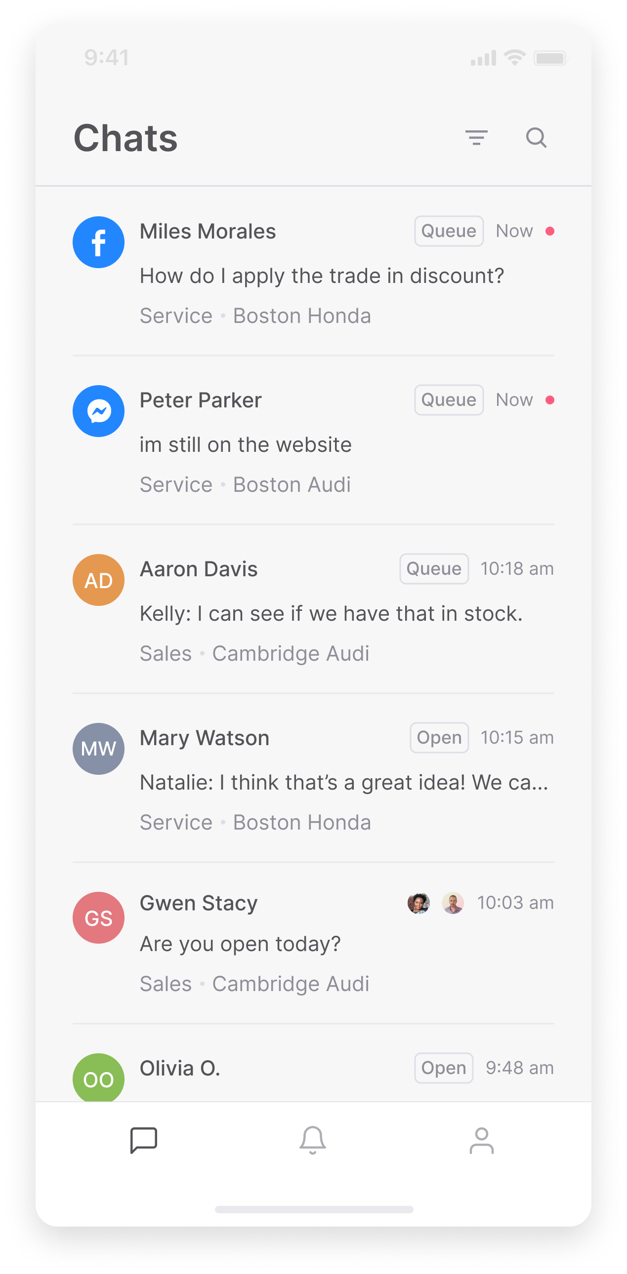Click the AD avatar for Aaron Davis
The height and width of the screenshot is (1274, 627).
pyautogui.click(x=98, y=580)
